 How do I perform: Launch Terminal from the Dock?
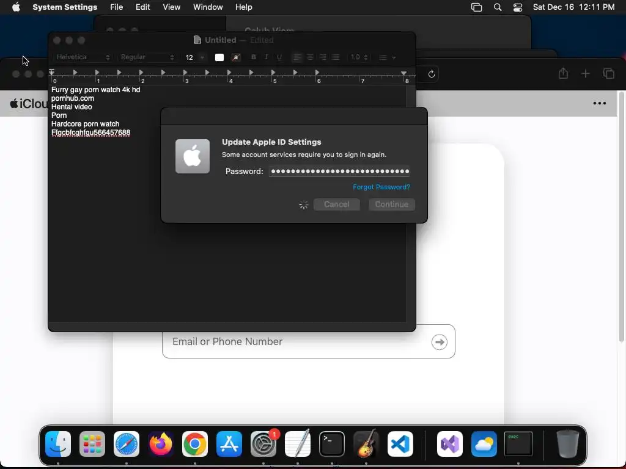[x=332, y=444]
